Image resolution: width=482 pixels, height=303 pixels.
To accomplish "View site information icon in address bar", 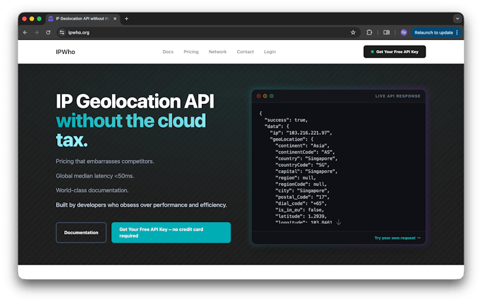I will pos(62,32).
